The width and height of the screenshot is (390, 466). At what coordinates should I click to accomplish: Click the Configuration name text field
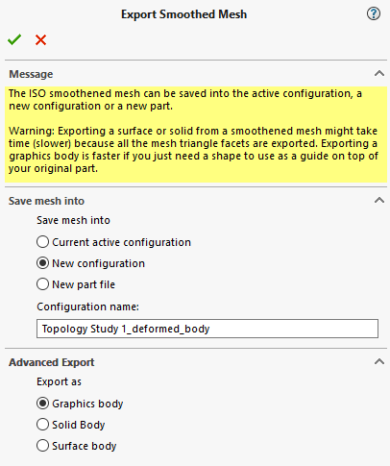point(207,329)
